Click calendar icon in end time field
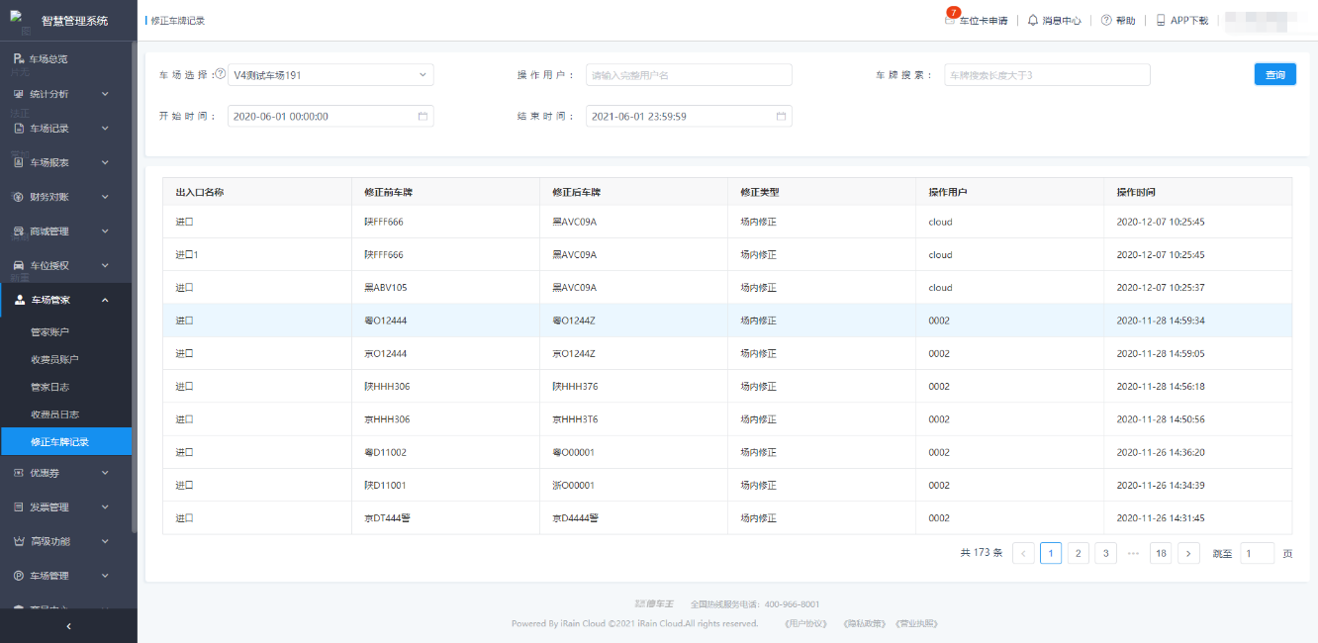This screenshot has height=643, width=1318. tap(781, 117)
